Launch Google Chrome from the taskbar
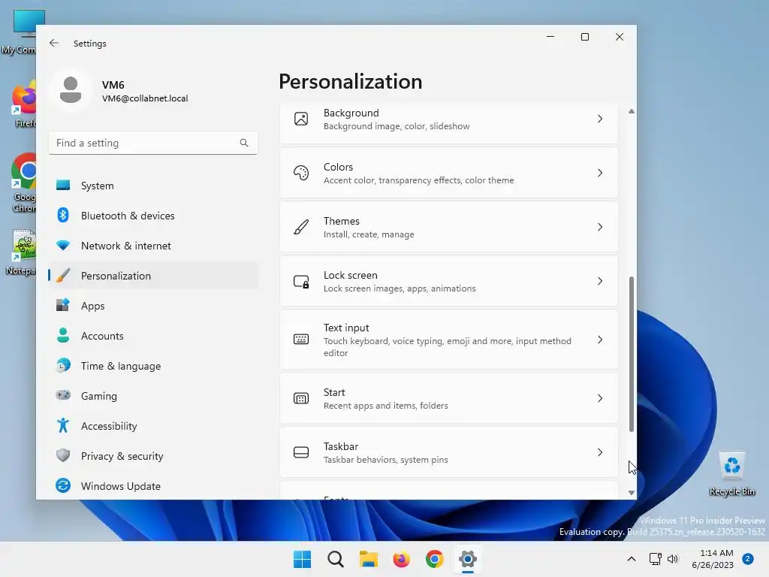This screenshot has height=577, width=769. click(x=435, y=559)
